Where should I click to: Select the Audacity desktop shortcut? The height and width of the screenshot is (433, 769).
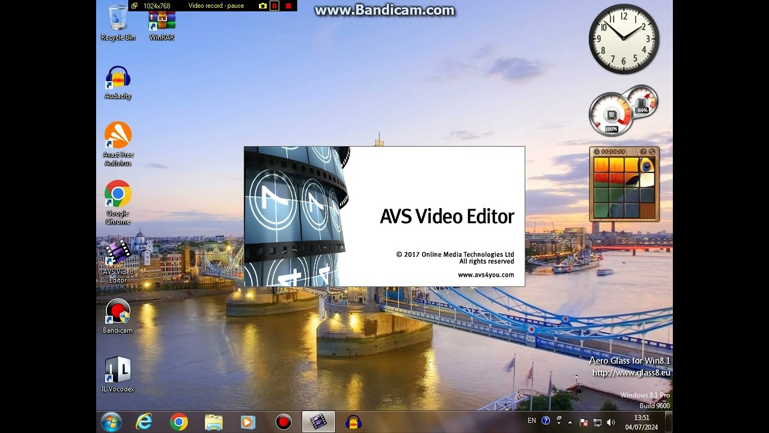[x=118, y=82]
